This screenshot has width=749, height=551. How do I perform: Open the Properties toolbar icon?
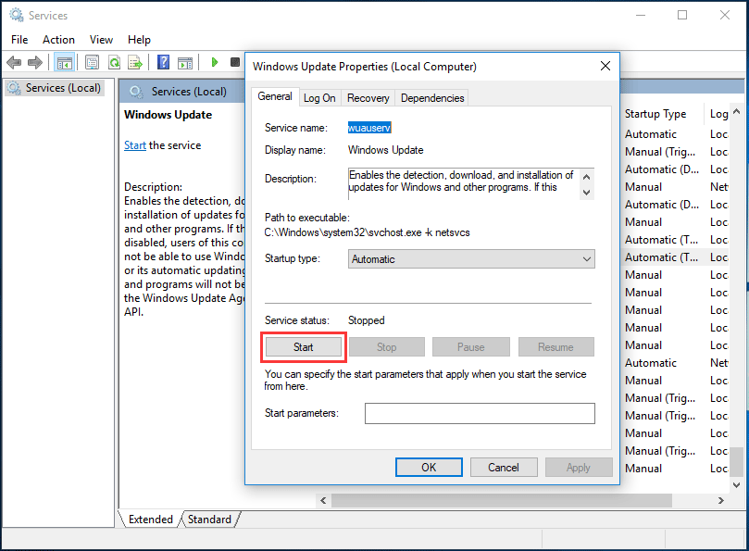tap(92, 62)
